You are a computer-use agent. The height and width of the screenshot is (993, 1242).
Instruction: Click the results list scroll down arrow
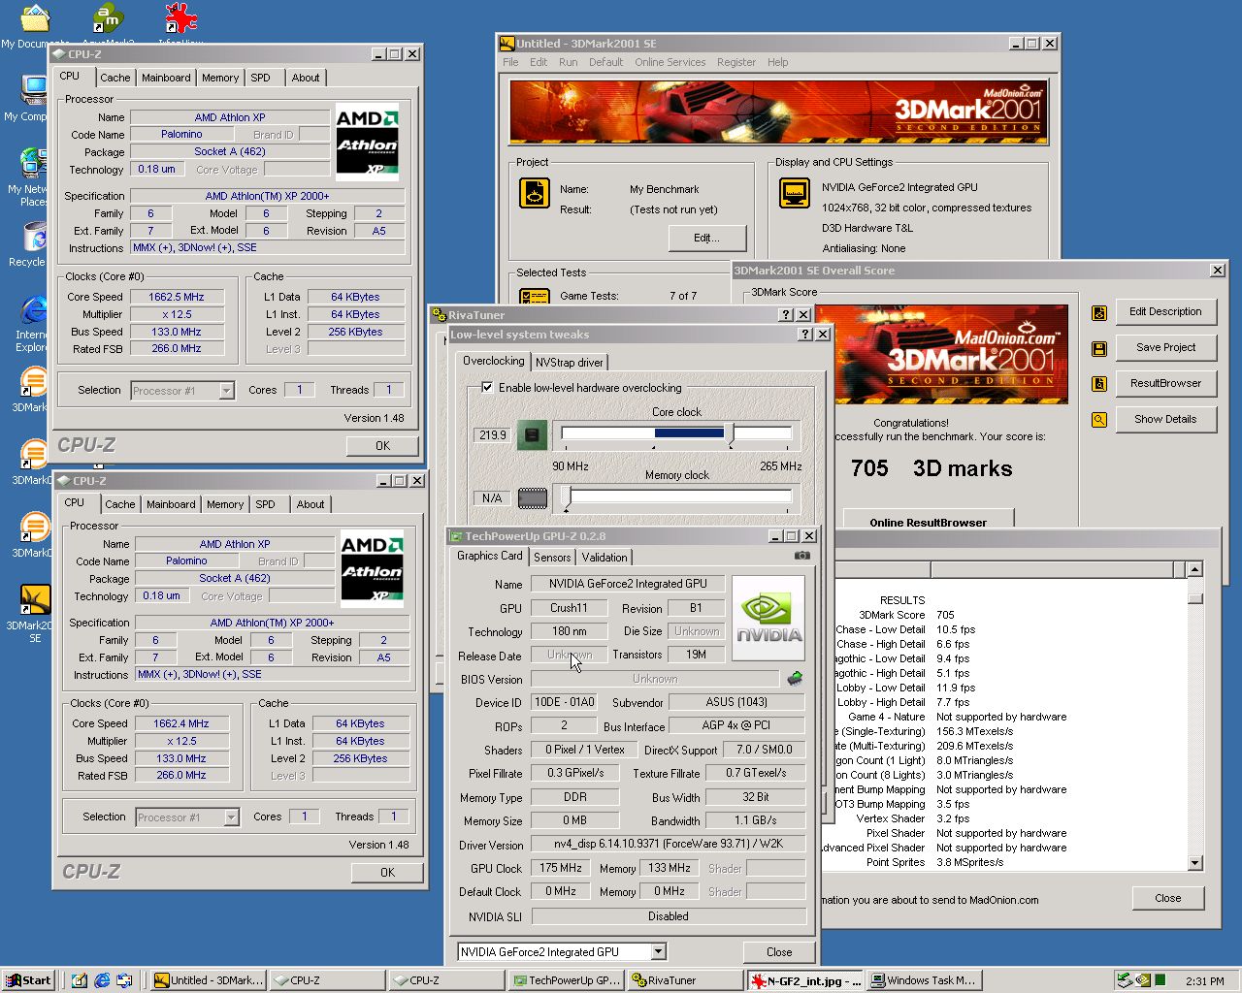click(1194, 862)
